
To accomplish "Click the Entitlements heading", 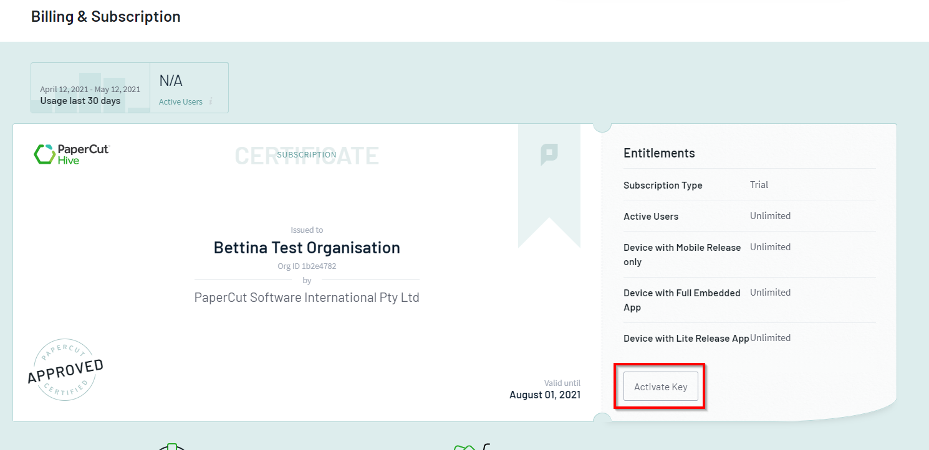I will click(x=659, y=153).
